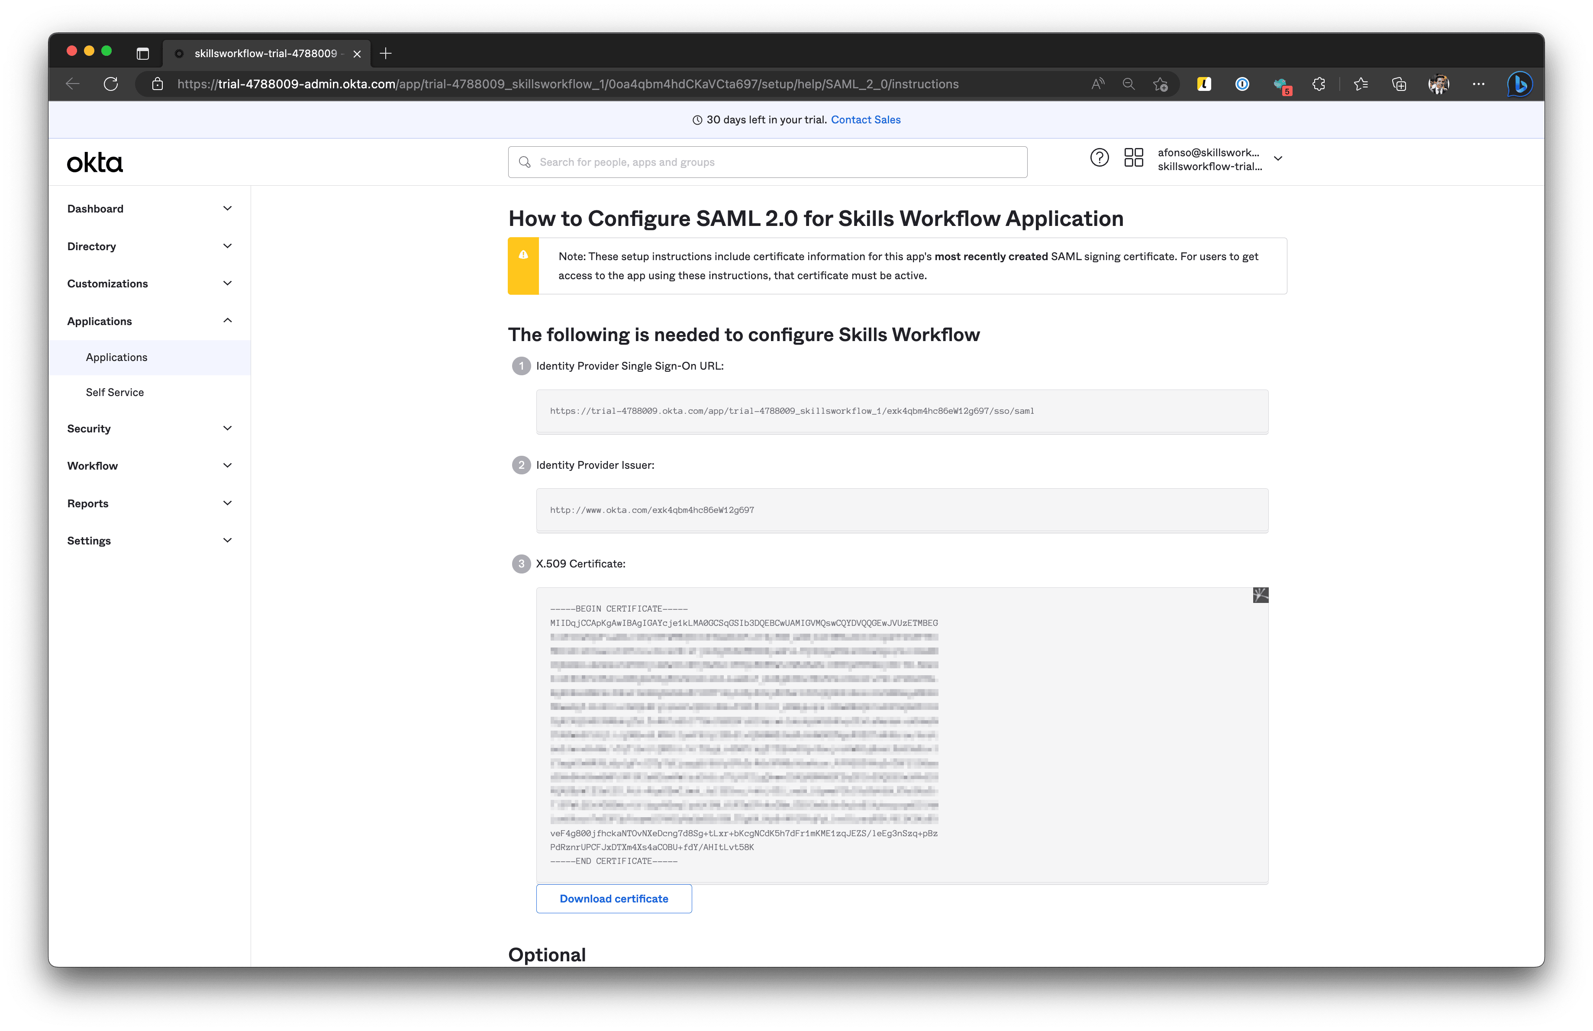The image size is (1593, 1031).
Task: Expand the Reports menu chevron
Action: pos(228,503)
